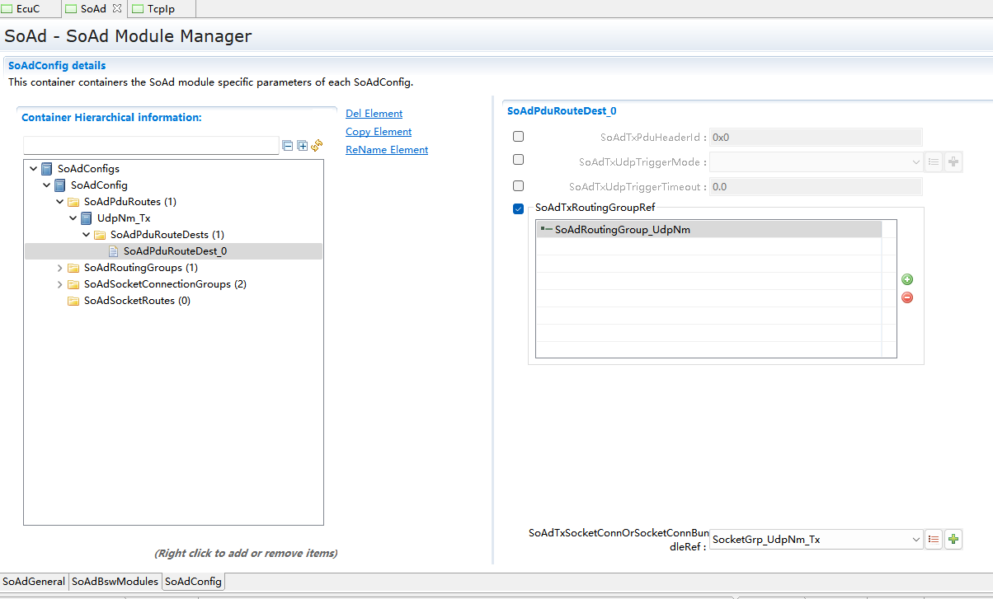Click the refresh tree sync icon
Image resolution: width=993 pixels, height=599 pixels.
[317, 146]
